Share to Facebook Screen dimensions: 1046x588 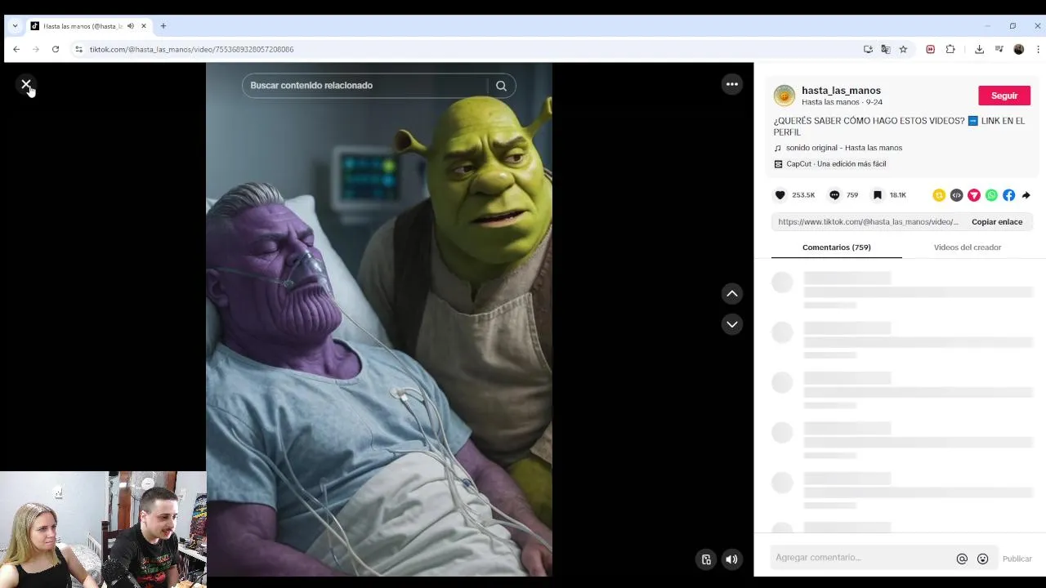pyautogui.click(x=1009, y=195)
